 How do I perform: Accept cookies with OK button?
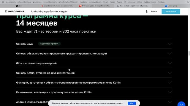pos(132,103)
